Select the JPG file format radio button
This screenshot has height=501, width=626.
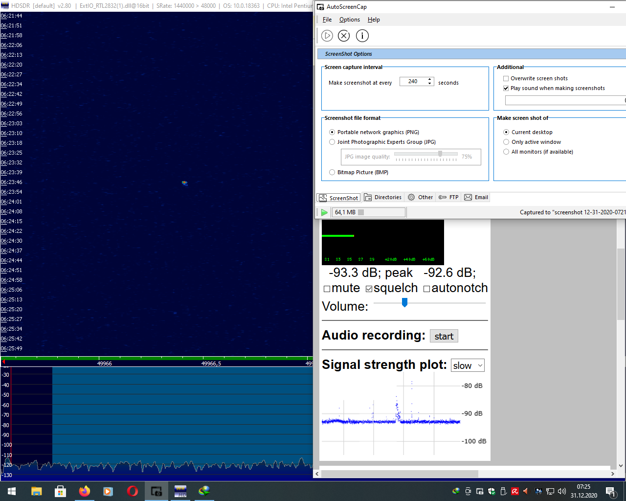pyautogui.click(x=332, y=142)
